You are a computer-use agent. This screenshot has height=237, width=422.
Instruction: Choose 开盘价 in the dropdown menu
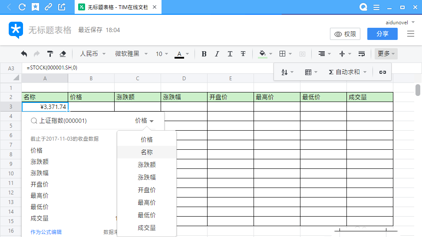[x=147, y=190]
